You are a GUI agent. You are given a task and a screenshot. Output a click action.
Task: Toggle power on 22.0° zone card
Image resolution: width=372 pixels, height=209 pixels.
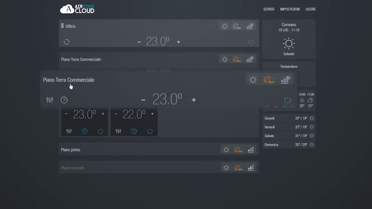point(150,131)
